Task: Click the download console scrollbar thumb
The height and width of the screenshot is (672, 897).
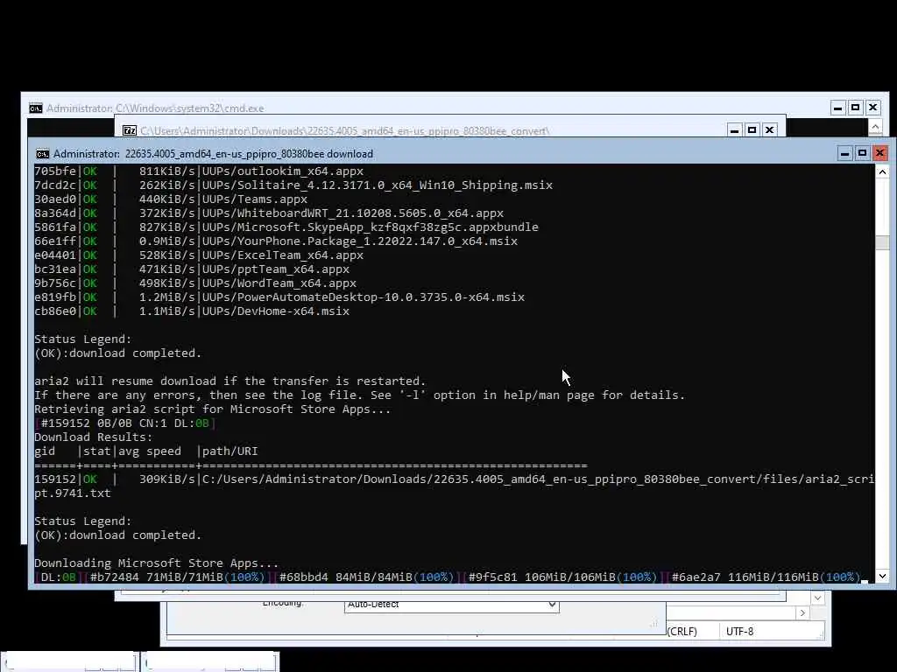Action: point(882,242)
